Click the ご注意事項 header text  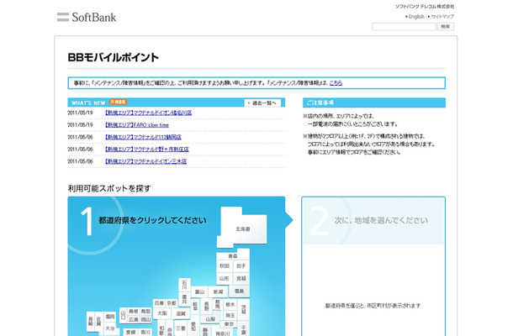point(320,102)
